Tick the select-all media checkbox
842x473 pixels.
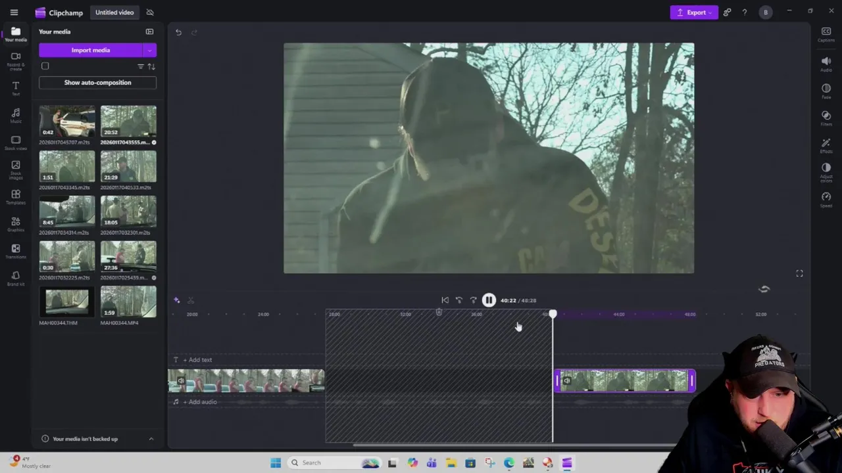45,66
